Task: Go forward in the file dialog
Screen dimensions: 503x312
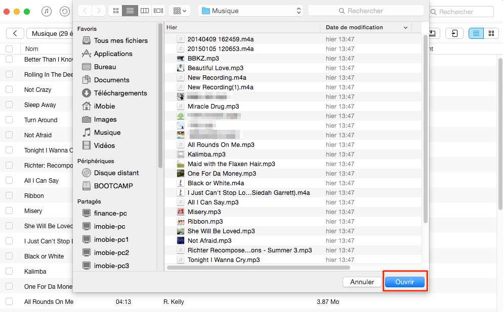Action: tap(99, 11)
